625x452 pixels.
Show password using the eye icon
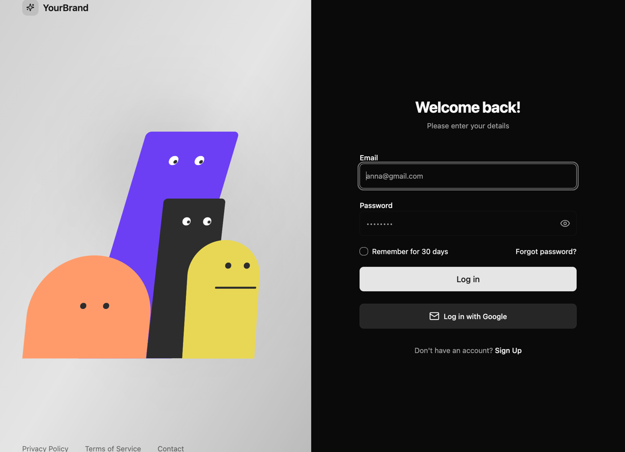pos(565,224)
